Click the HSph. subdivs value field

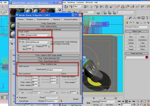click(35, 82)
